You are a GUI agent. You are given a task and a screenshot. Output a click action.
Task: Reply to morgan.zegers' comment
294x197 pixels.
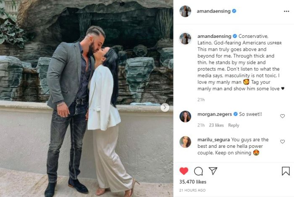234,125
